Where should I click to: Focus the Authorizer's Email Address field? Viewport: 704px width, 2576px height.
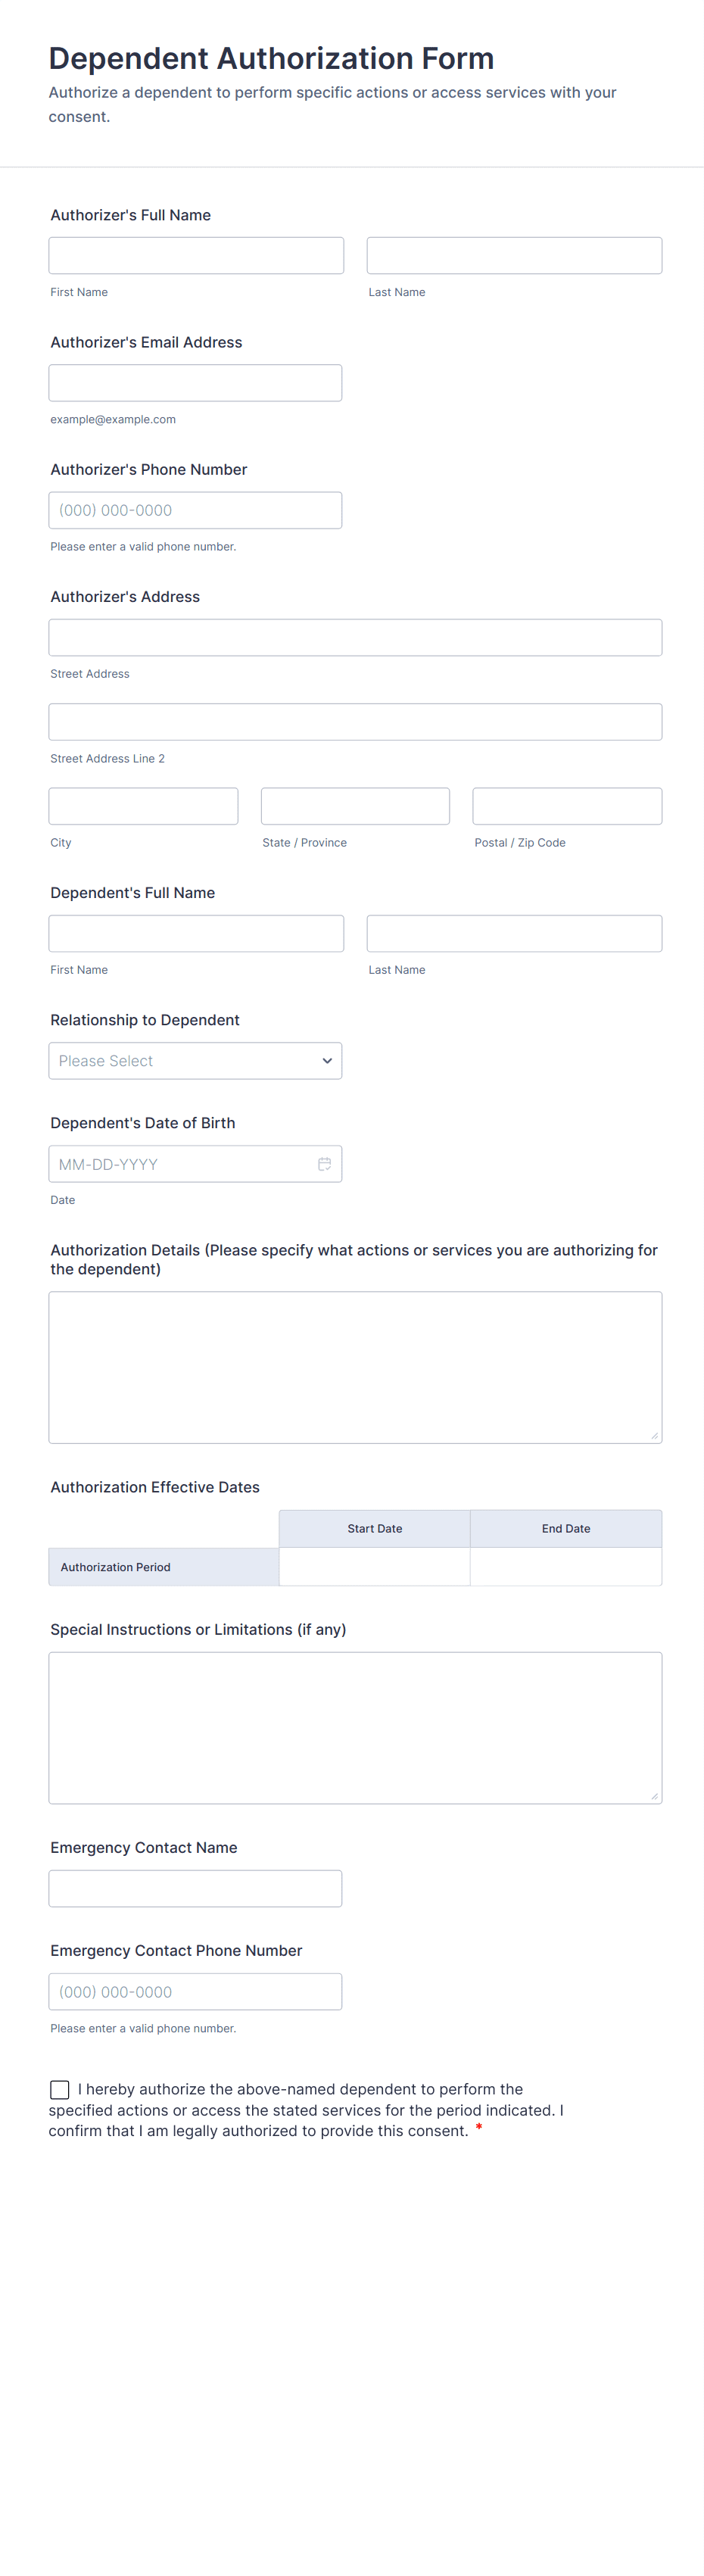point(195,383)
